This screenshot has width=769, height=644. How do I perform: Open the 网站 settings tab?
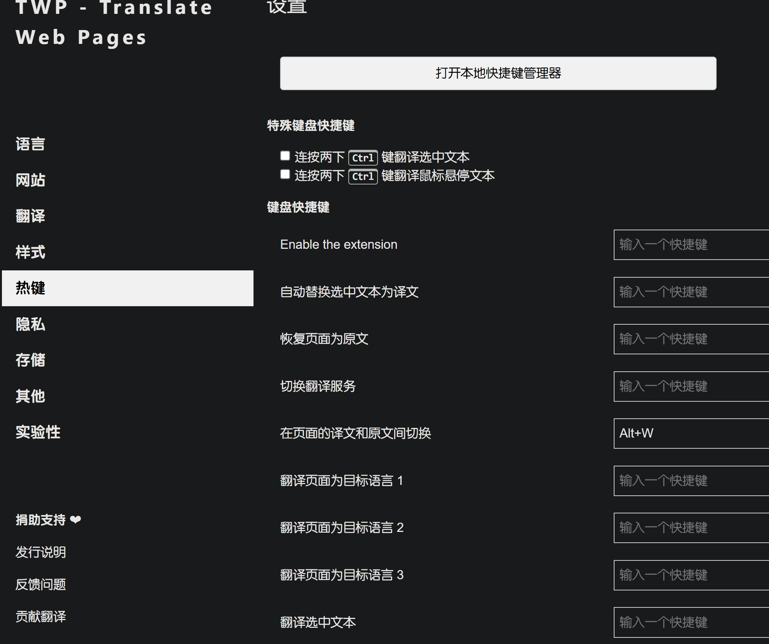[x=31, y=180]
